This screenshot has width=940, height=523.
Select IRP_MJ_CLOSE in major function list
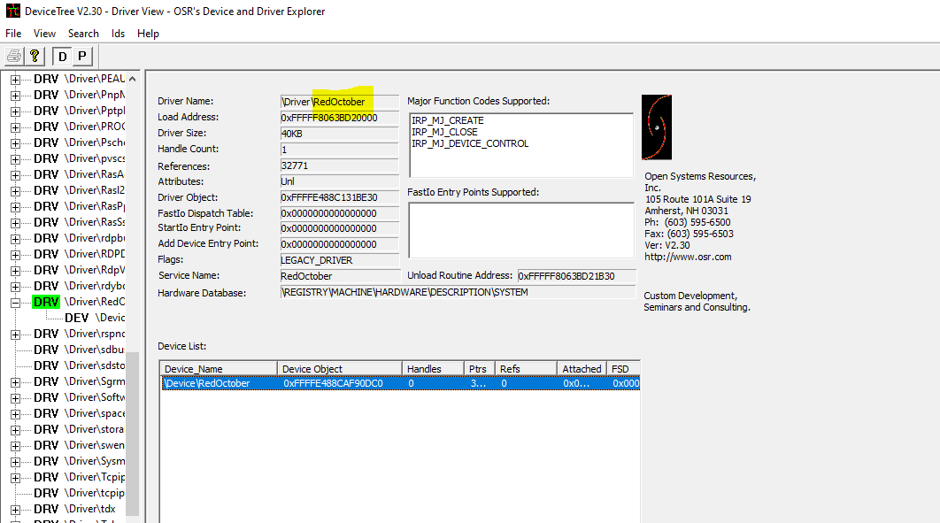(445, 132)
